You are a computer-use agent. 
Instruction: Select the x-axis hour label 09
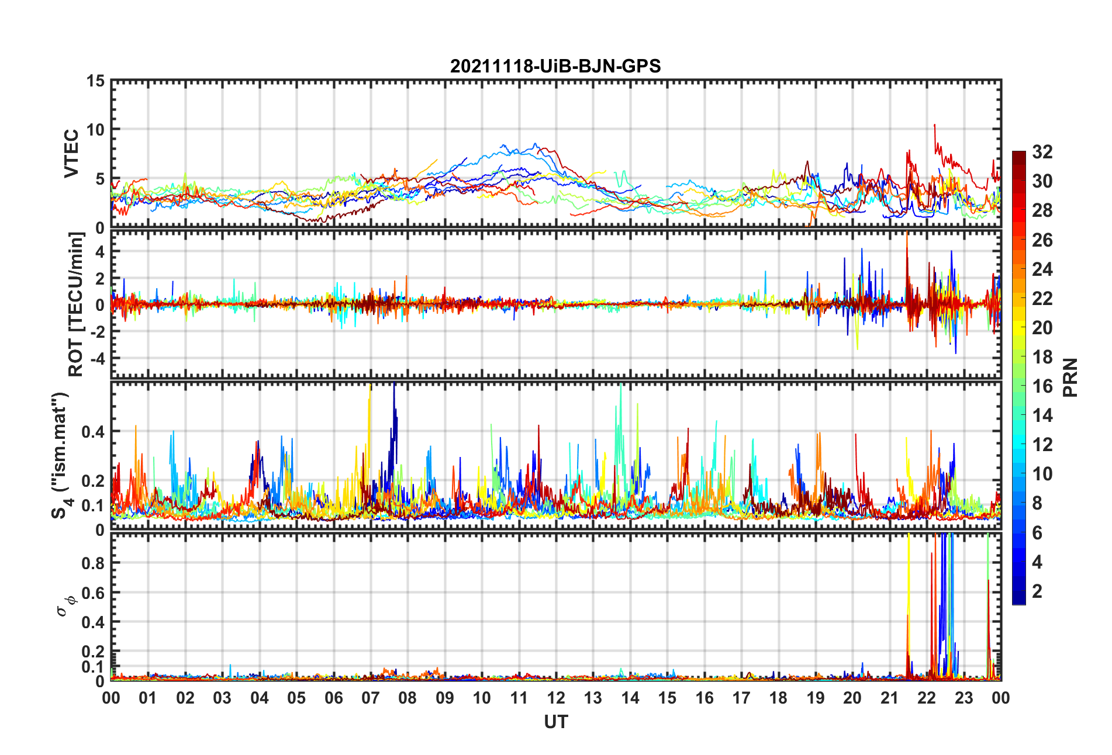pyautogui.click(x=444, y=698)
